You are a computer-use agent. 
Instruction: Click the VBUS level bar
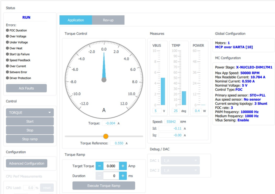click(163, 91)
